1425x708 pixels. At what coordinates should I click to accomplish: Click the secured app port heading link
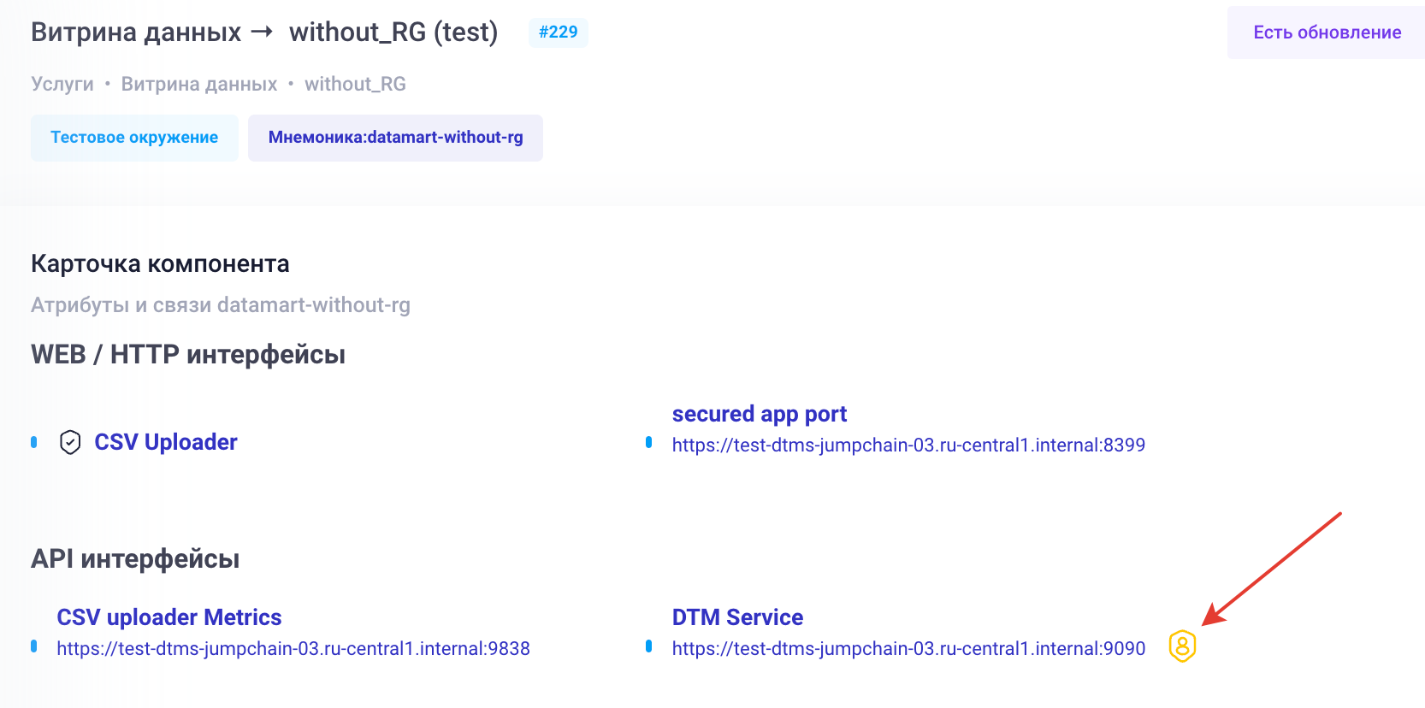click(760, 413)
